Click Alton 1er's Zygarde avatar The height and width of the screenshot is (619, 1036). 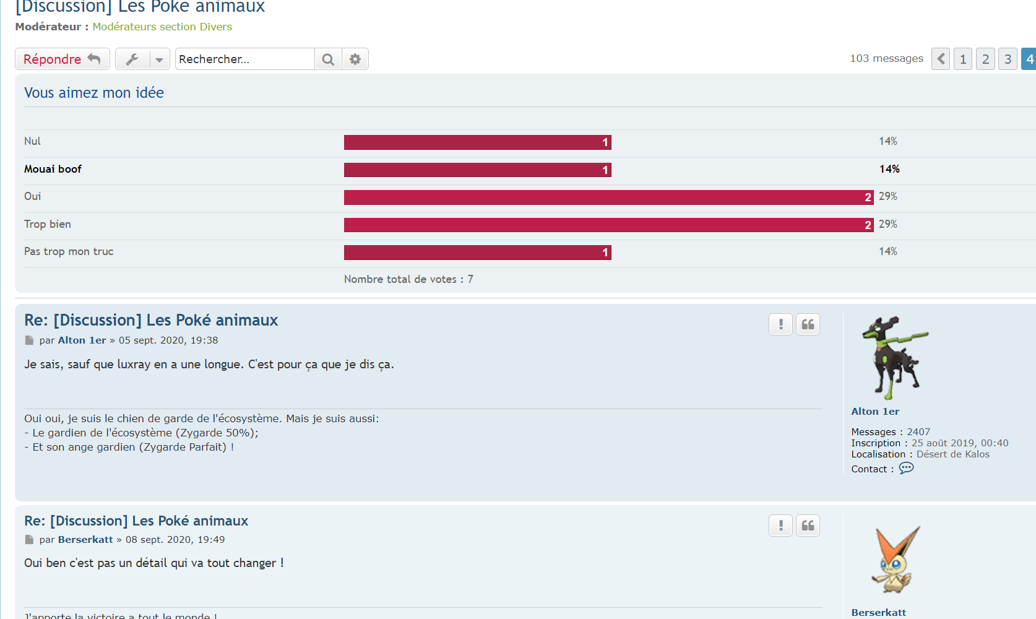point(894,358)
